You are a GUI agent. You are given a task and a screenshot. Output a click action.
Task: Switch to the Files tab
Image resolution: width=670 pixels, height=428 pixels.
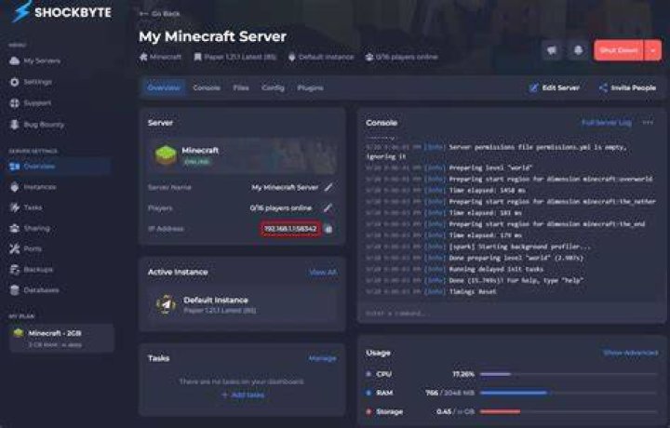click(x=241, y=88)
